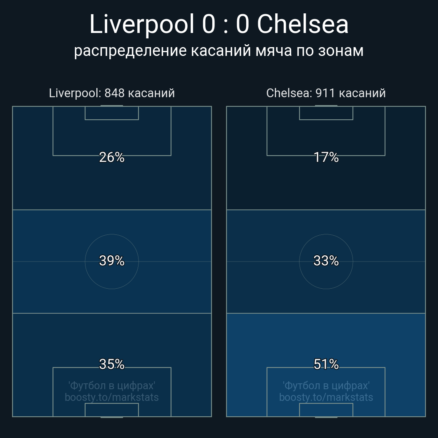The image size is (438, 438).
Task: Click the Liverpool 0 : 0 Chelsea title
Action: point(219,24)
